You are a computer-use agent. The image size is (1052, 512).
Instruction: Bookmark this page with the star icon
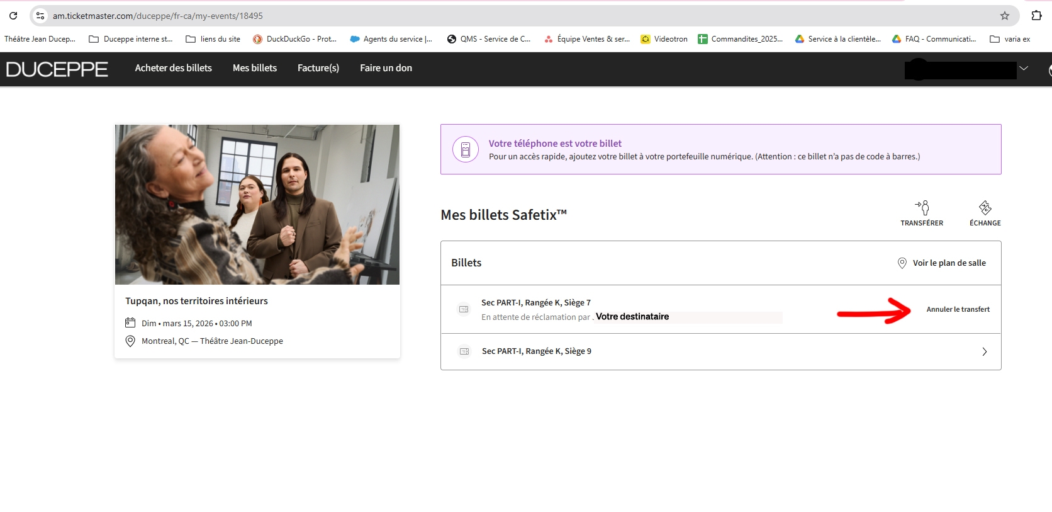click(x=1005, y=16)
